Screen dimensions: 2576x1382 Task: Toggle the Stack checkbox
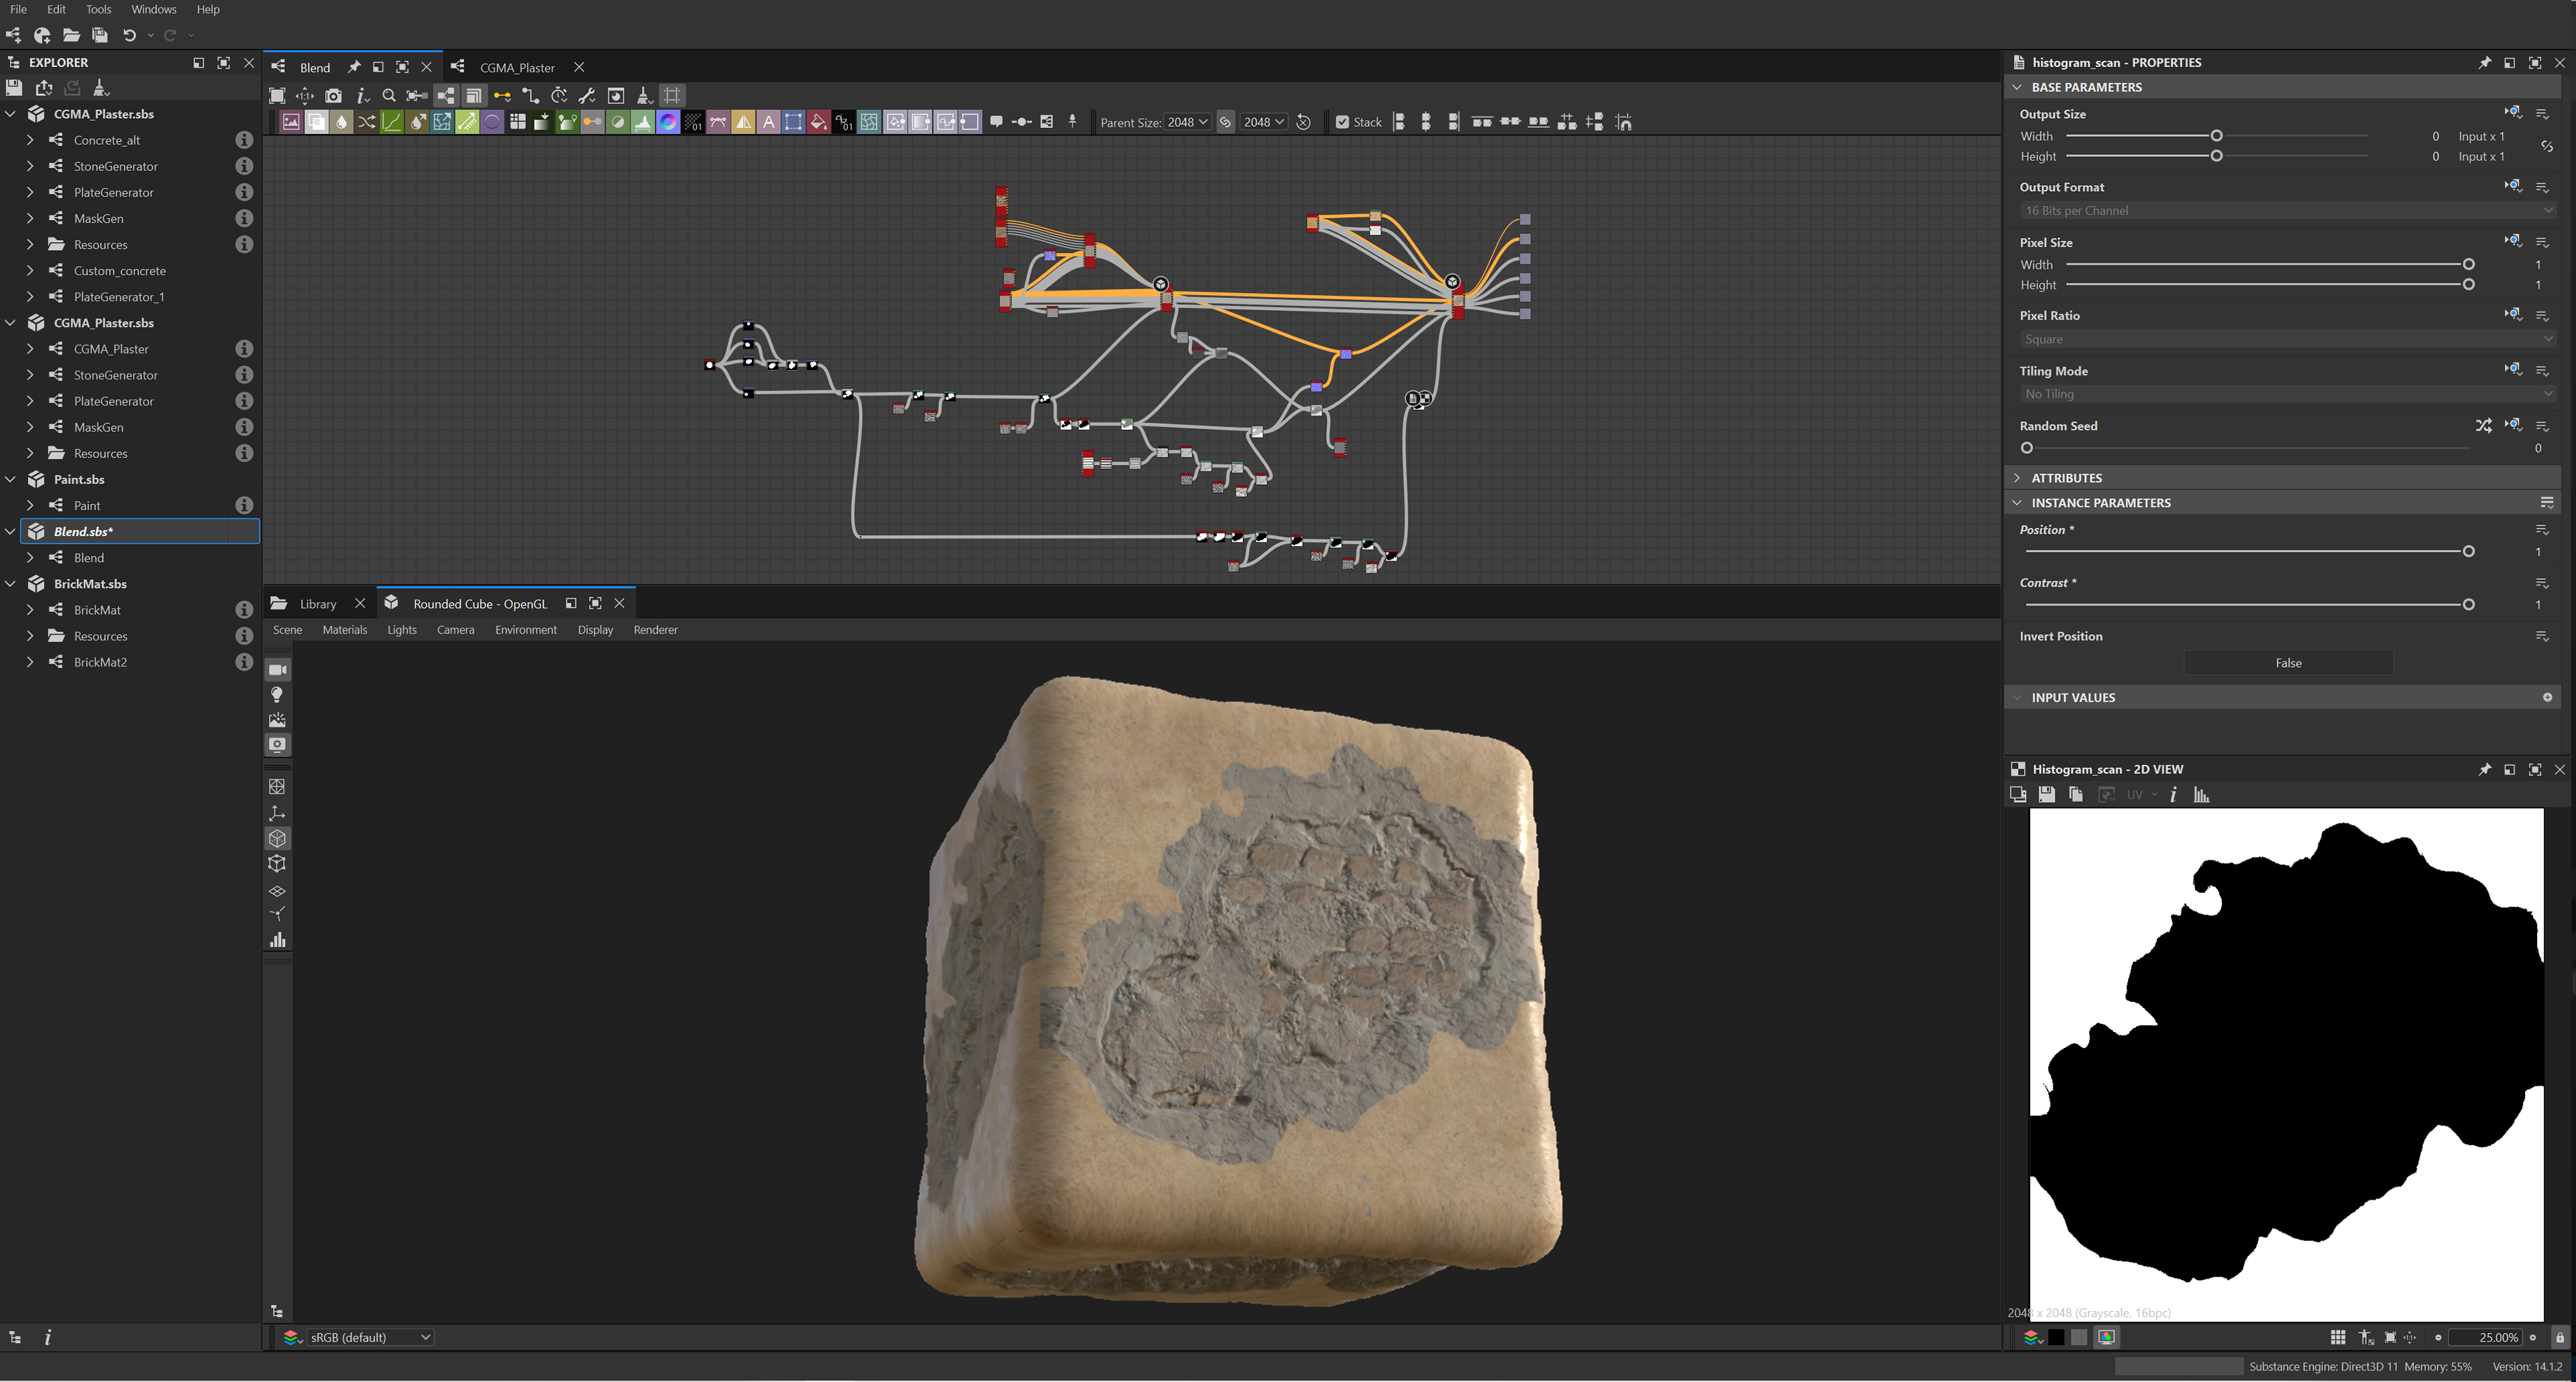point(1342,122)
